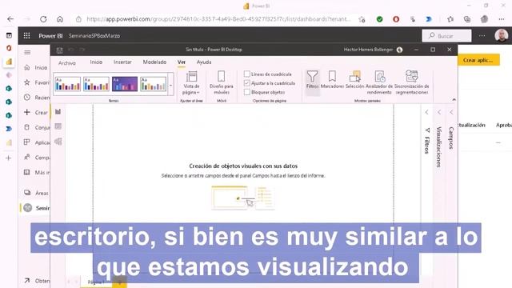Open the Marcadores pane
Viewport: 512px width, 288px height.
coord(332,80)
